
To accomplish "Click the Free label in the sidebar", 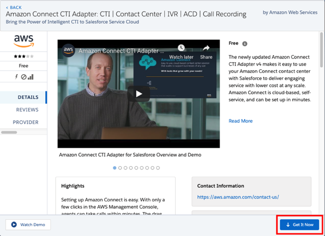I will tap(24, 65).
